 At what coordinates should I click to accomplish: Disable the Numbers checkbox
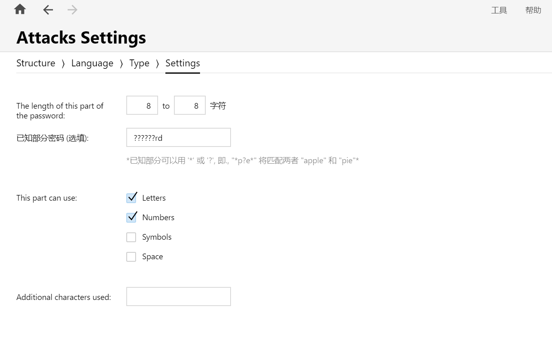click(131, 218)
